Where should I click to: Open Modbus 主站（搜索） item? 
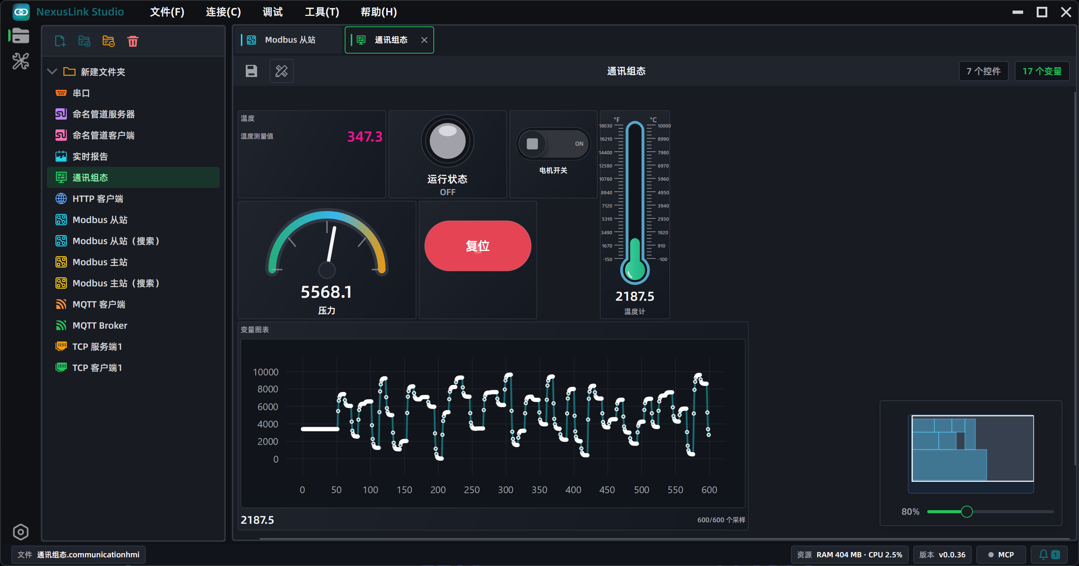pyautogui.click(x=133, y=283)
